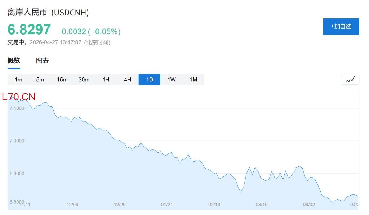369x215 pixels.
Task: Switch to the 图表 tab
Action: 42,61
